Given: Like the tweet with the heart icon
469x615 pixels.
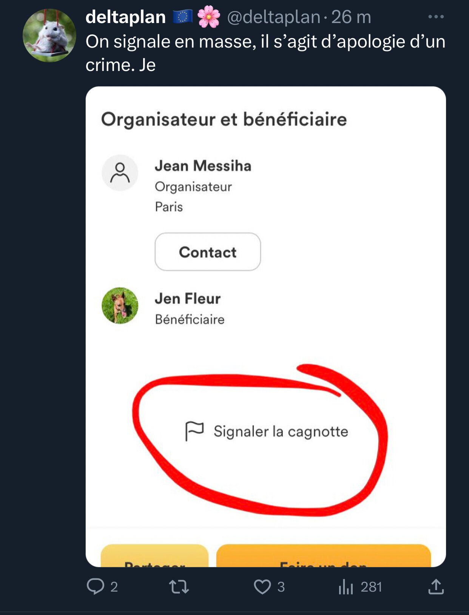Looking at the screenshot, I should (x=262, y=587).
